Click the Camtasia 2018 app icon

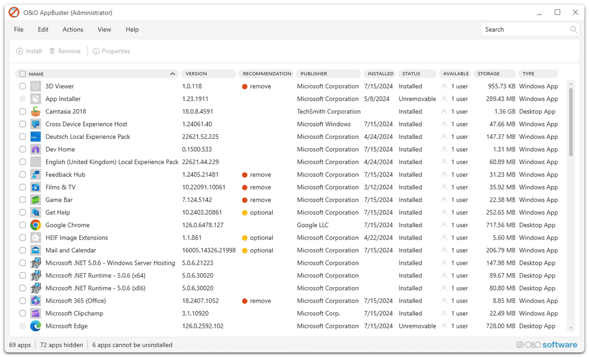tap(35, 112)
